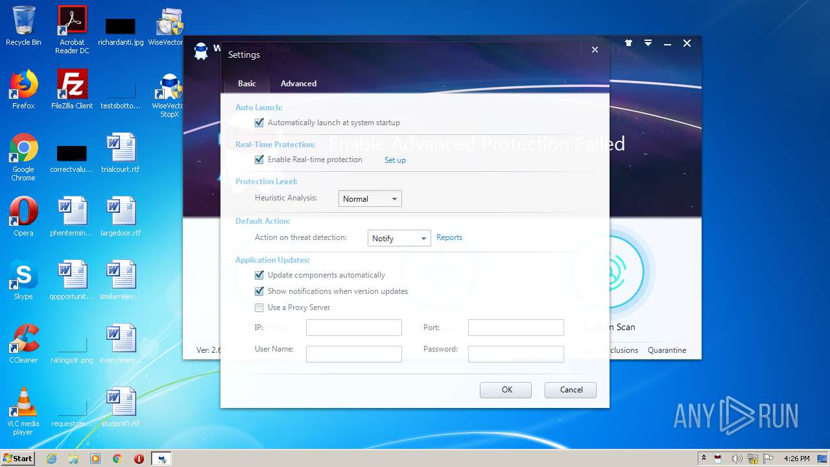Image resolution: width=830 pixels, height=467 pixels.
Task: Open the everyonem document icon
Action: point(121,344)
